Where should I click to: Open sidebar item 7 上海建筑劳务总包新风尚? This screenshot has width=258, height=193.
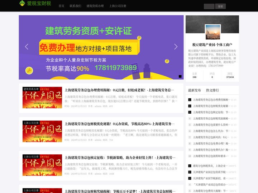tap(211, 137)
